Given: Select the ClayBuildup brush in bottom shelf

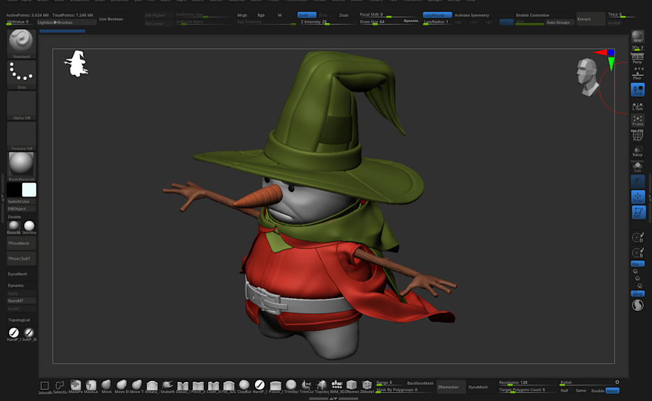Looking at the screenshot, I should pos(244,385).
